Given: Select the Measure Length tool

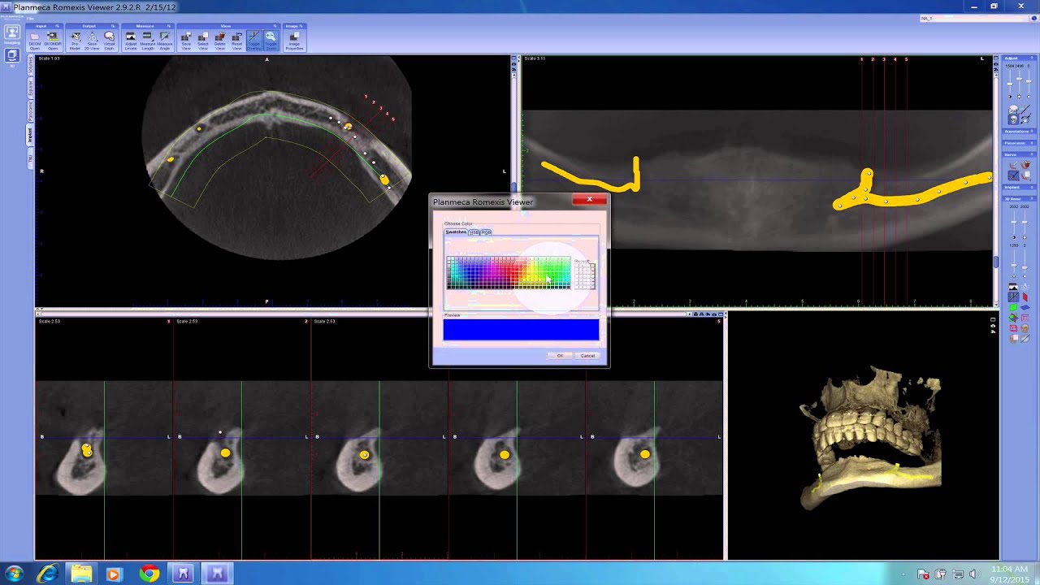Looking at the screenshot, I should pyautogui.click(x=147, y=41).
